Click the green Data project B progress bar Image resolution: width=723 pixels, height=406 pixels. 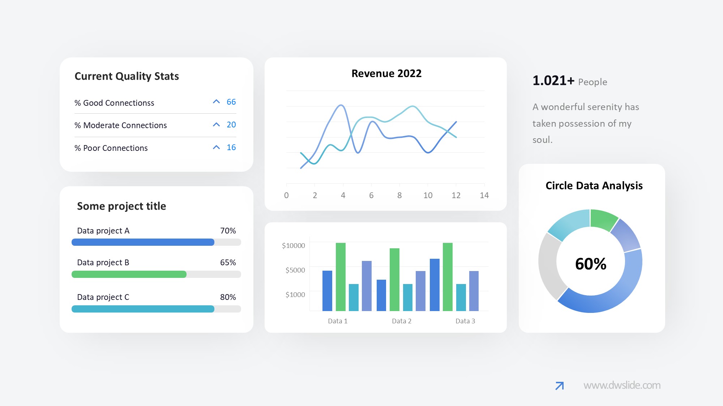129,274
